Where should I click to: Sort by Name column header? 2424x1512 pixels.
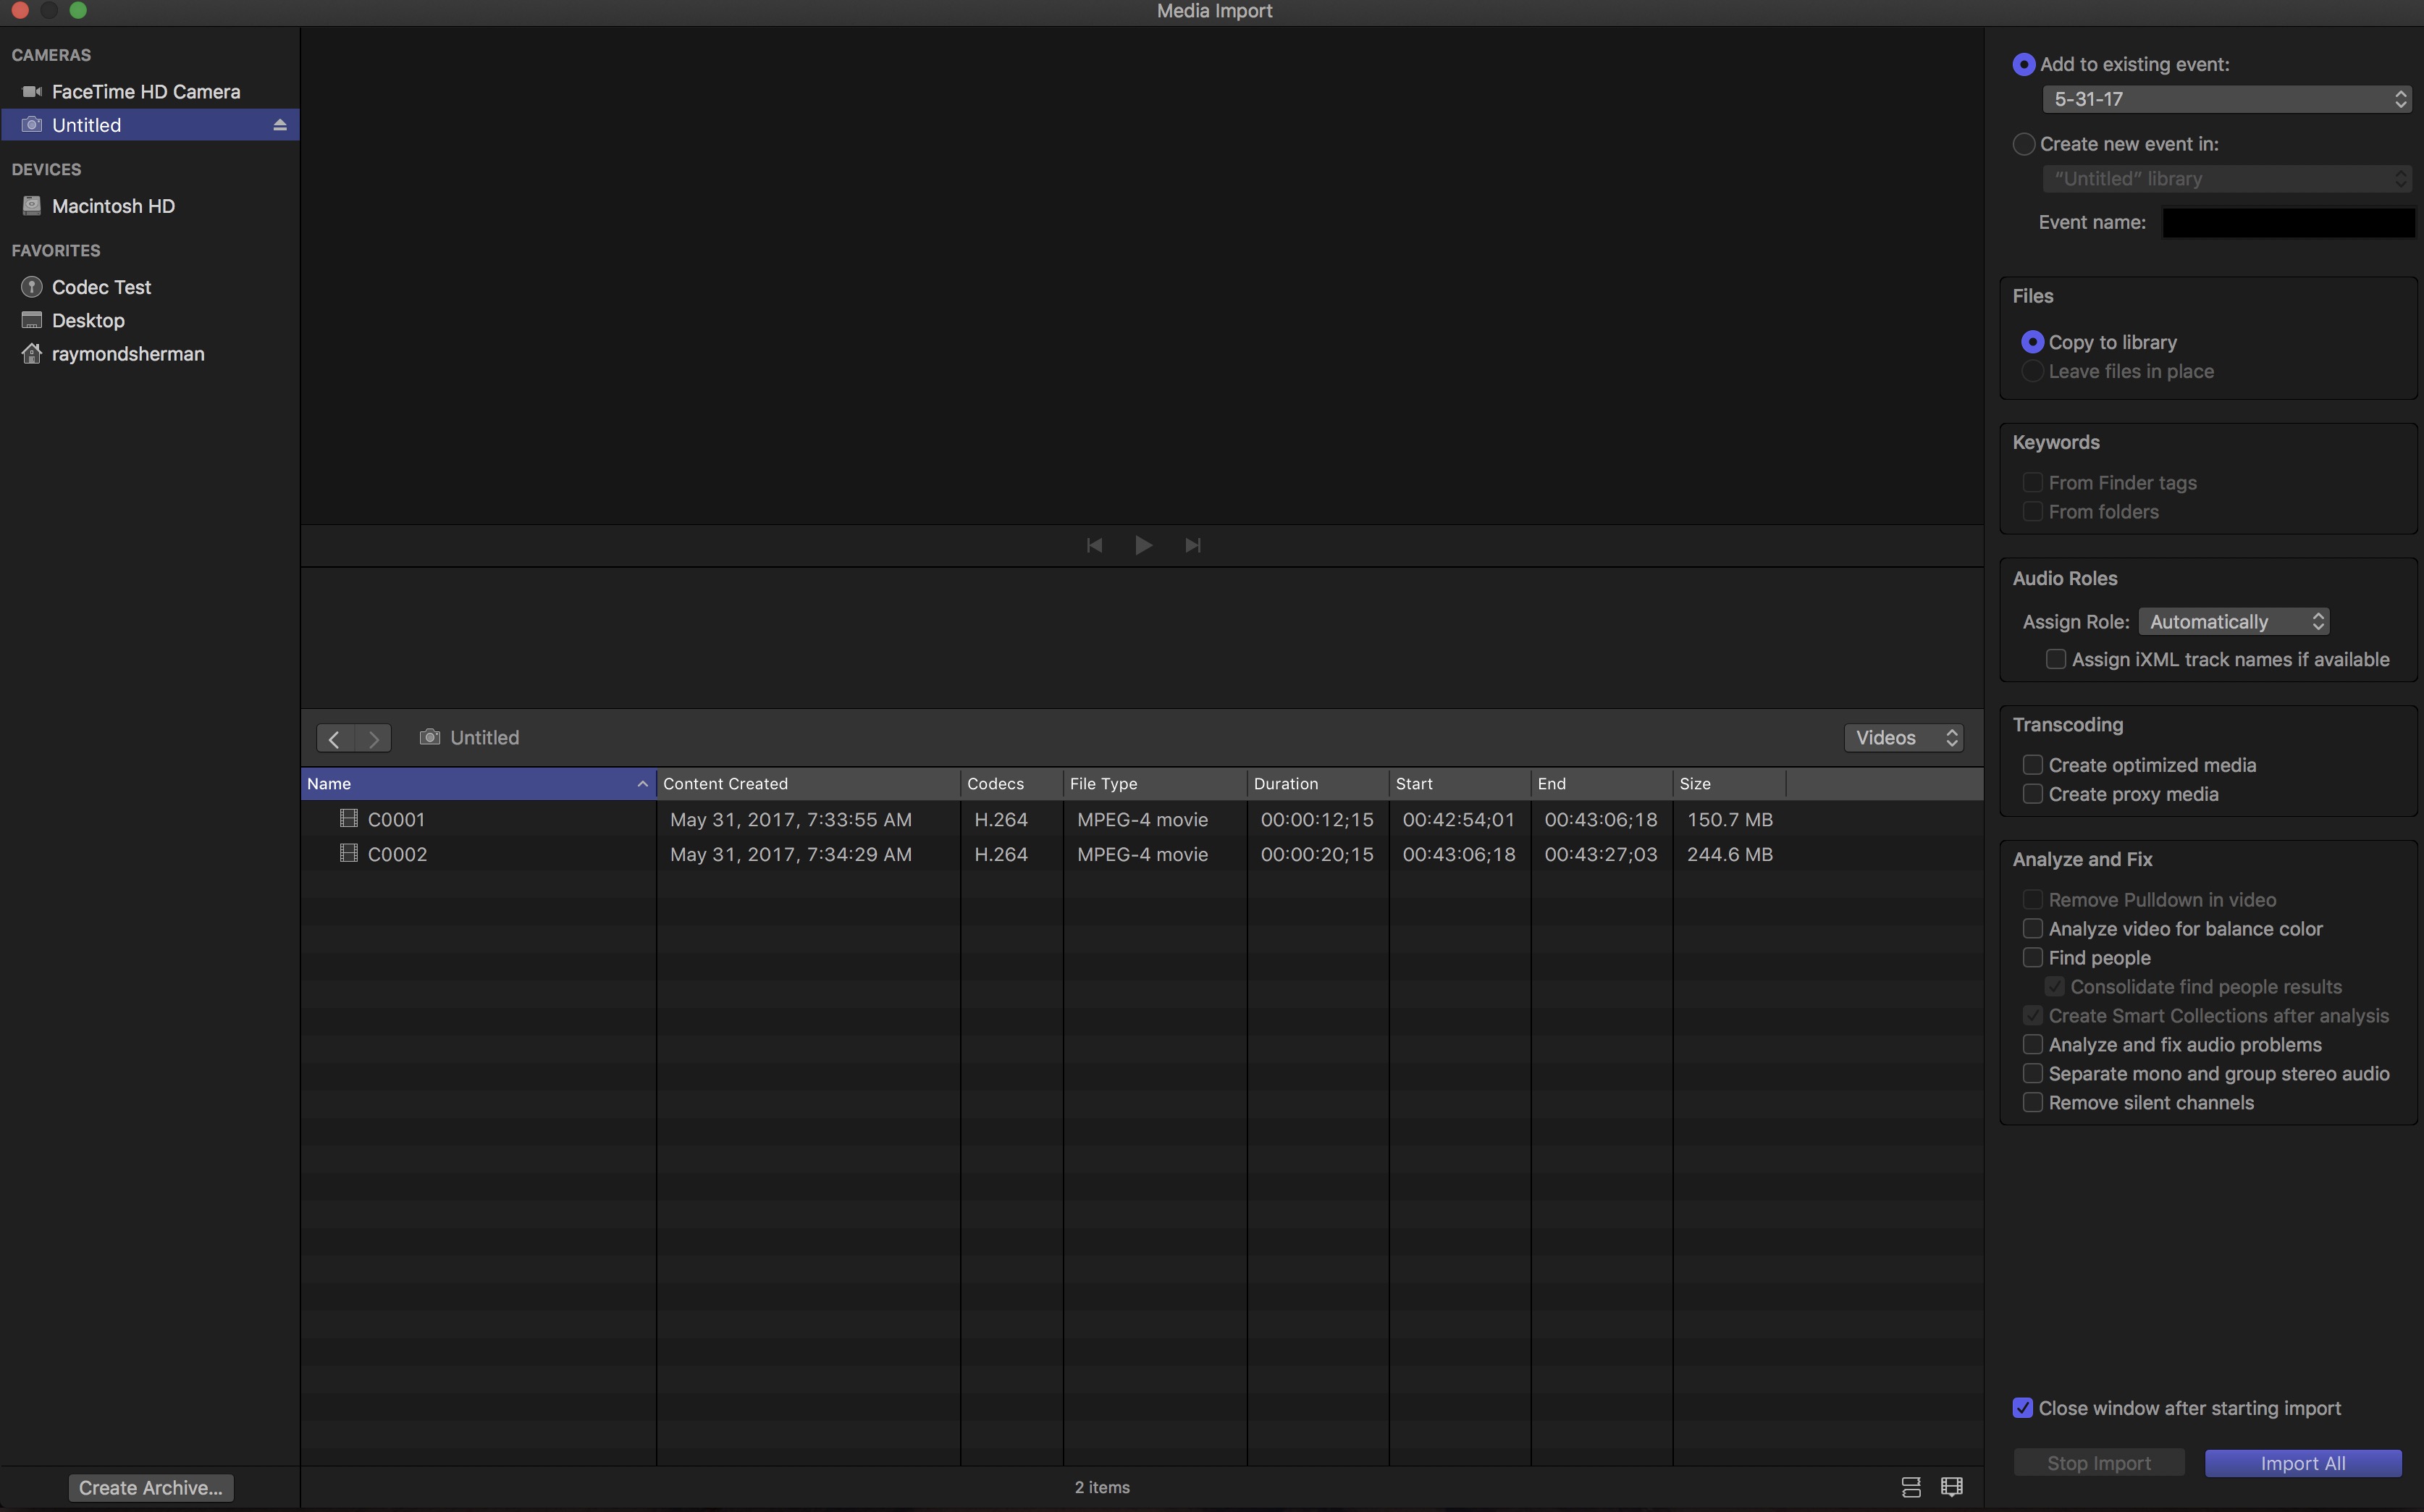[x=478, y=784]
